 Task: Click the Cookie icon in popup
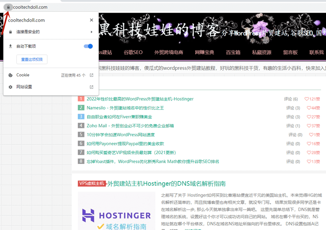click(11, 75)
